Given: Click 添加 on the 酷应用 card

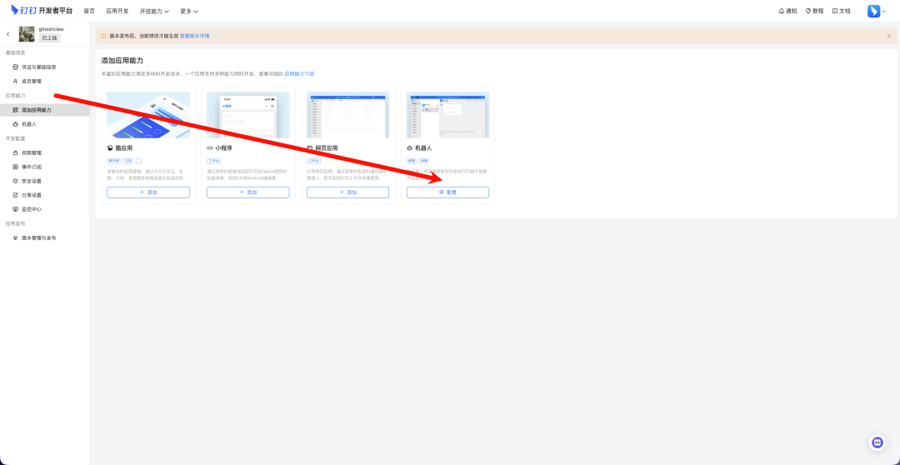Looking at the screenshot, I should click(x=148, y=192).
